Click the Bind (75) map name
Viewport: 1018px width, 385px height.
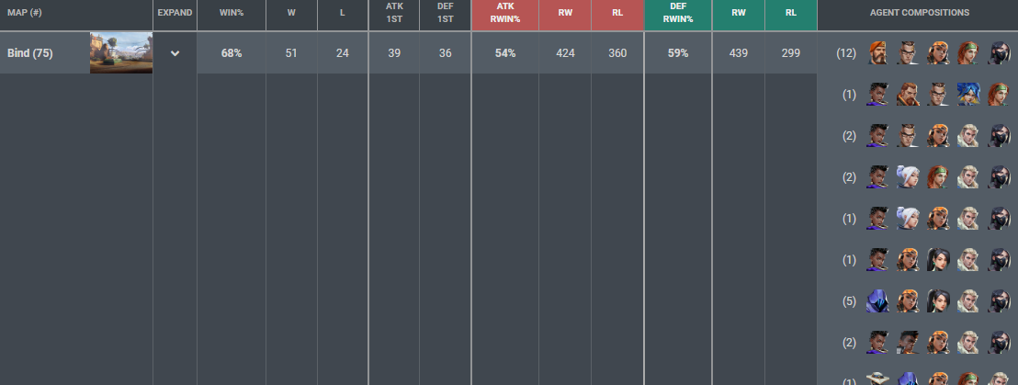[30, 53]
